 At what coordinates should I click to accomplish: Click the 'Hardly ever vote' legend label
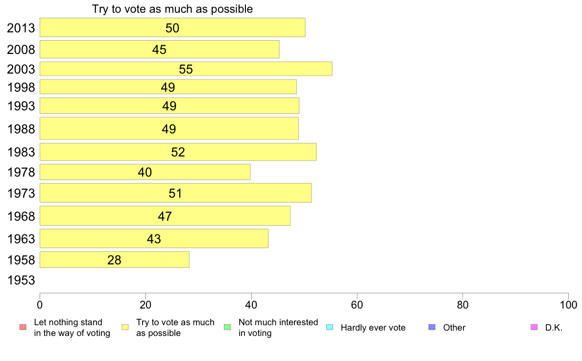click(373, 328)
